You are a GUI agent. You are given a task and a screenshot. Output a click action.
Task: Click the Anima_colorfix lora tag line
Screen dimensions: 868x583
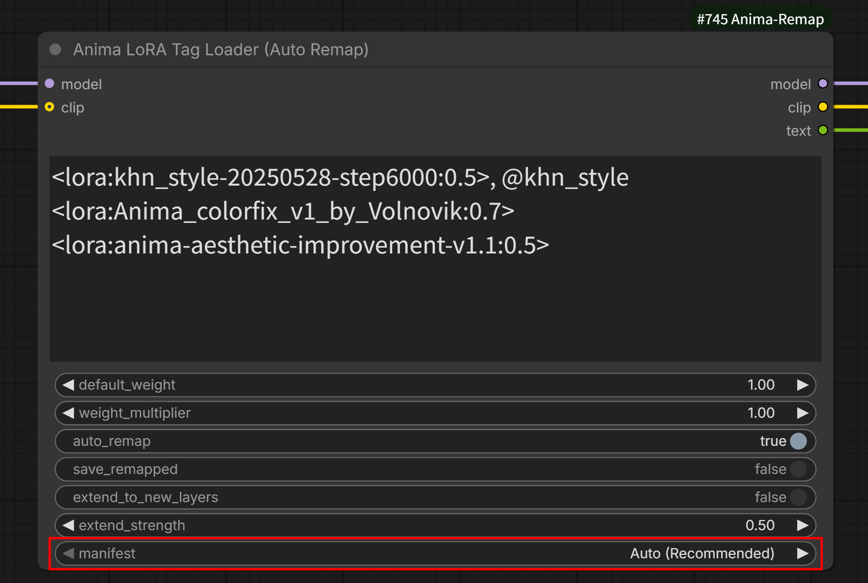point(283,211)
